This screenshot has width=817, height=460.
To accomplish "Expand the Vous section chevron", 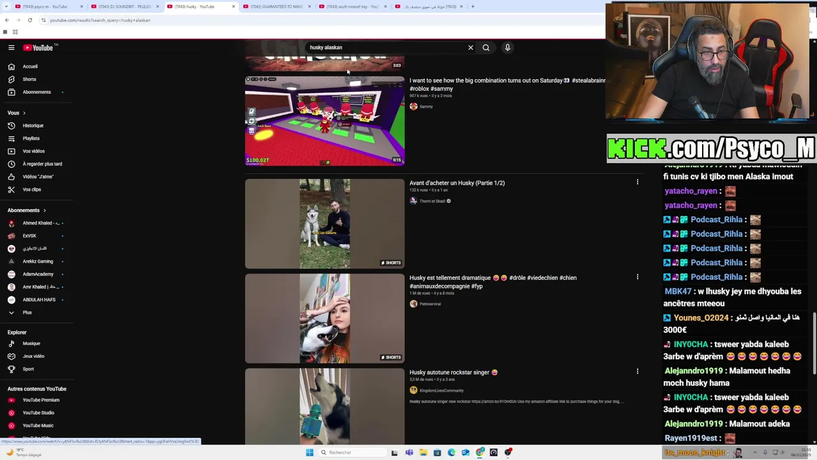I will (x=24, y=112).
